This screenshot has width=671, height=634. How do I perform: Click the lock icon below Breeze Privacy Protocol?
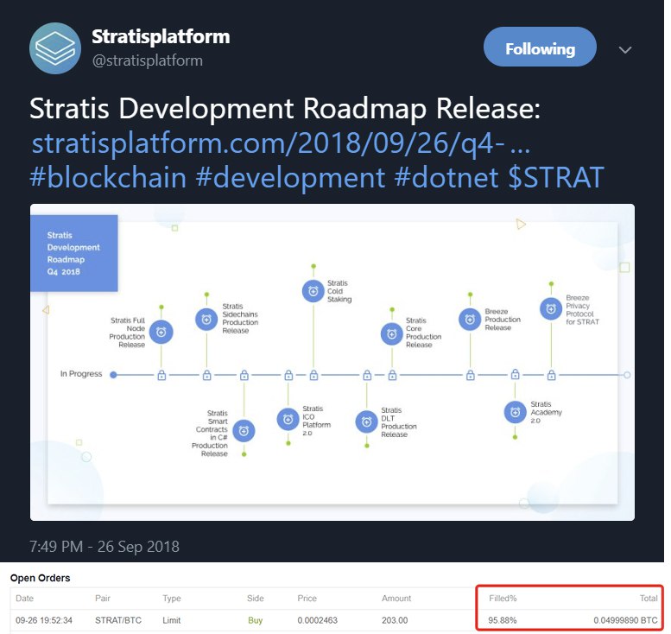tap(552, 375)
